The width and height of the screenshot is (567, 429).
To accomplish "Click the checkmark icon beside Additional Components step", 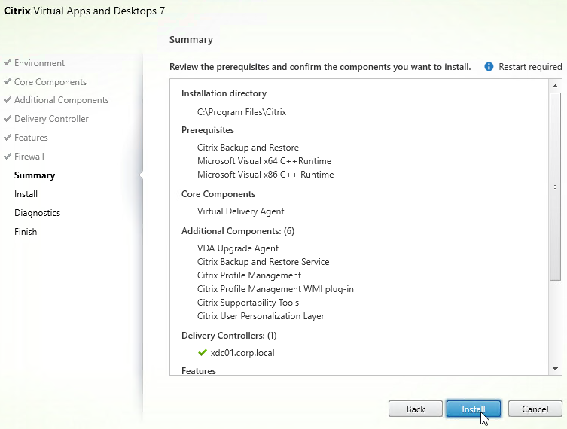I will [x=8, y=100].
